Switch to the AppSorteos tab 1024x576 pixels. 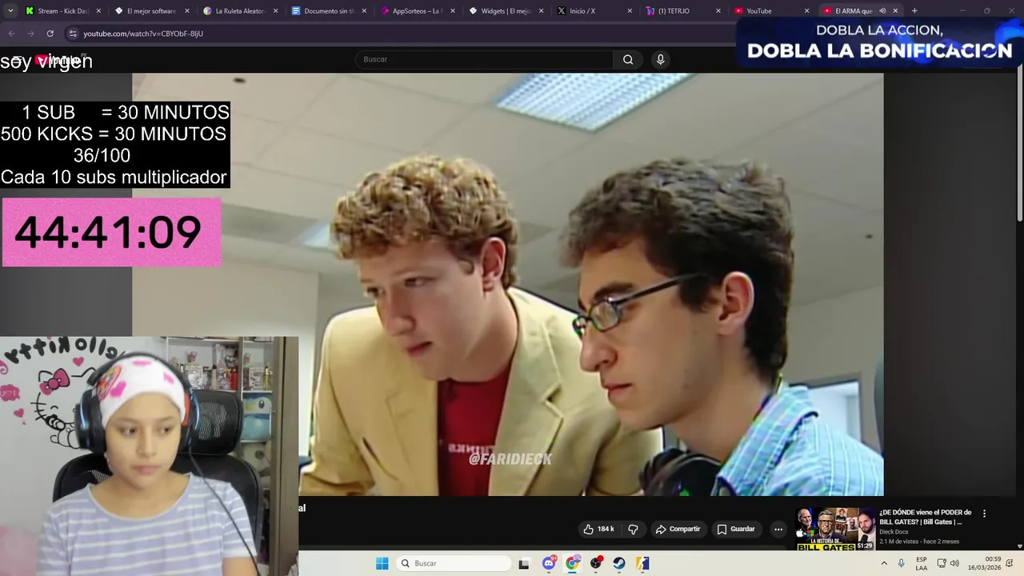[x=416, y=11]
